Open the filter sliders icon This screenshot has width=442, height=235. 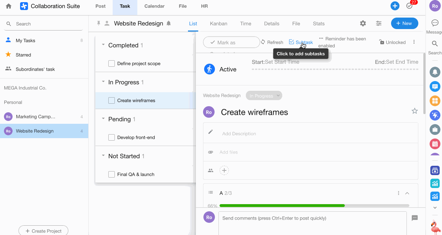[378, 23]
